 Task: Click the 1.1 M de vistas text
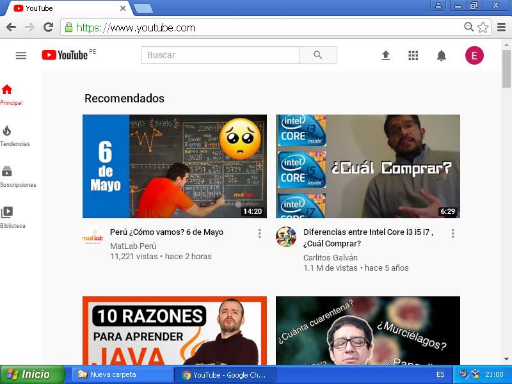pos(330,268)
